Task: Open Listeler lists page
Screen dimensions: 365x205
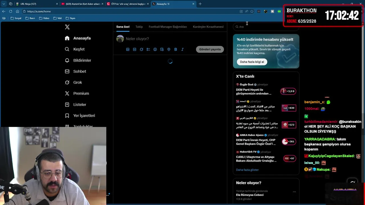Action: pos(76,104)
